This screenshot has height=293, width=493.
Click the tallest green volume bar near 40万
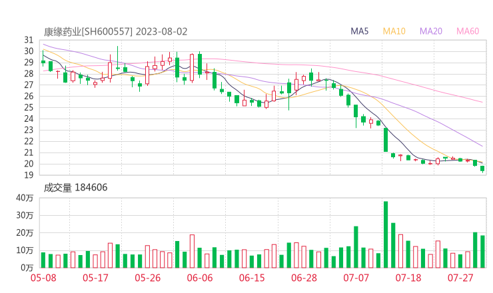(386, 234)
